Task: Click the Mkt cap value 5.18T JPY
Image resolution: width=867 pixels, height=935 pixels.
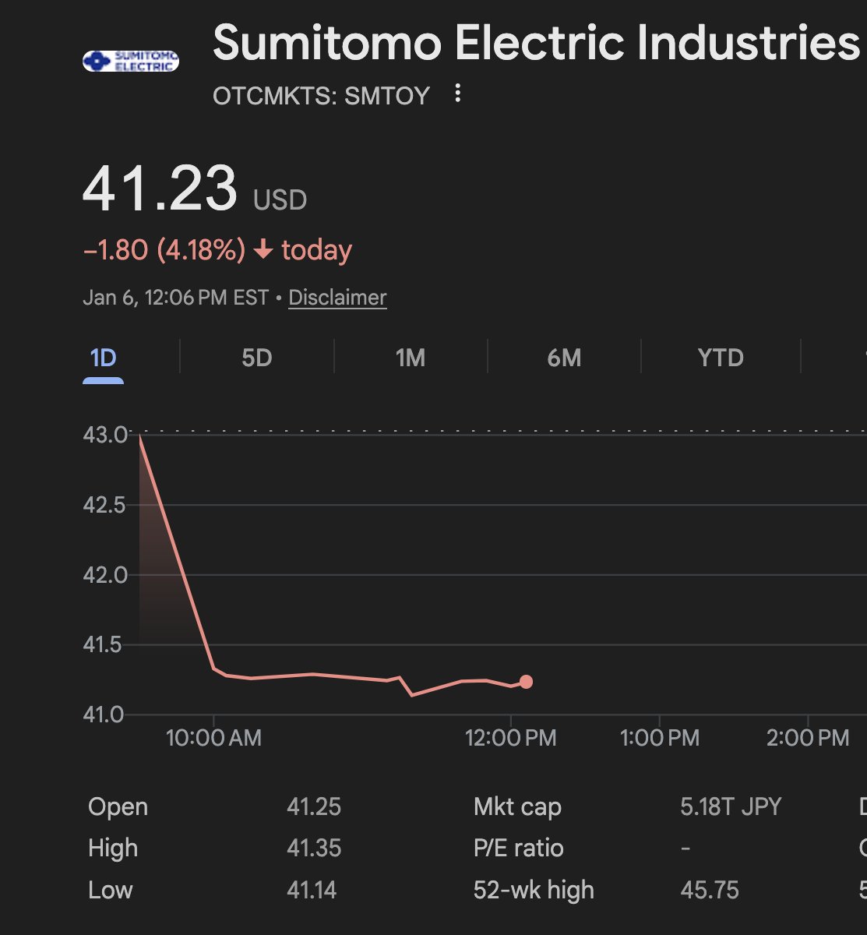Action: click(x=731, y=806)
